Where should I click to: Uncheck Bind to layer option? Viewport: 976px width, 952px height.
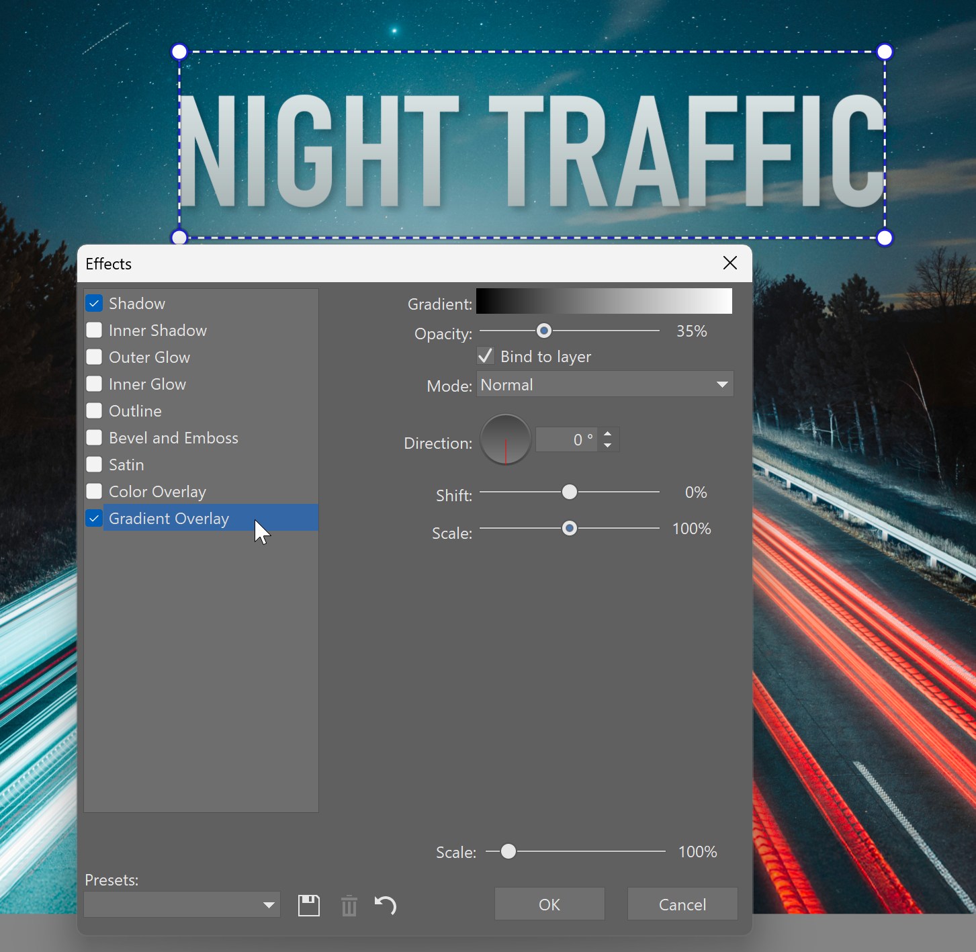click(x=486, y=356)
